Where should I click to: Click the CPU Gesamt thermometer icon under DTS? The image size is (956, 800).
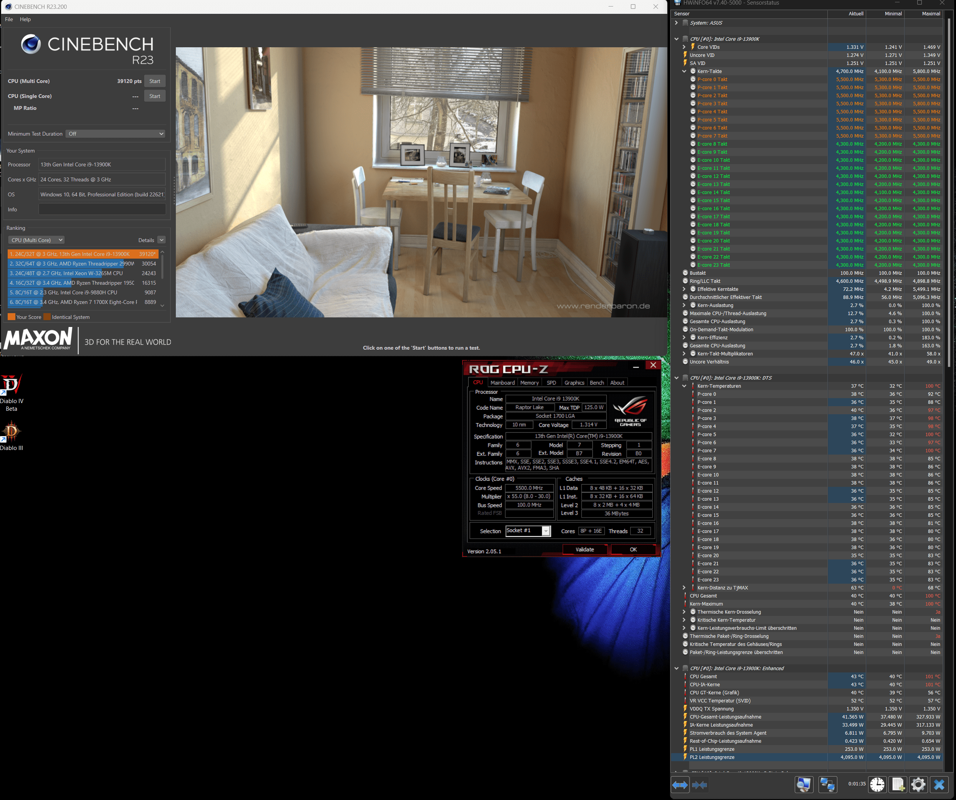(x=685, y=596)
